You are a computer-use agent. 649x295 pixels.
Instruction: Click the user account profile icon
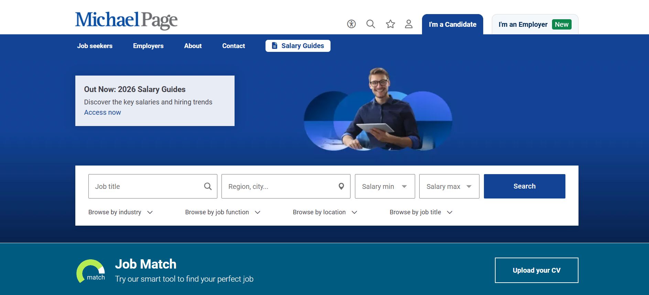[x=409, y=24]
